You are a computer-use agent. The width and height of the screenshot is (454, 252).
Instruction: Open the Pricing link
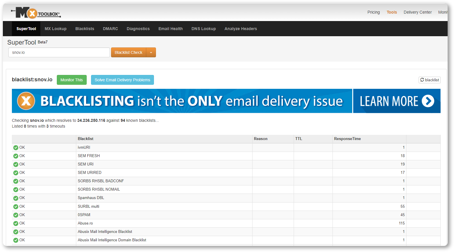373,12
